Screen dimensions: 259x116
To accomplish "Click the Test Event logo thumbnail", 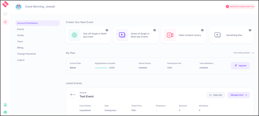I will [x=73, y=95].
